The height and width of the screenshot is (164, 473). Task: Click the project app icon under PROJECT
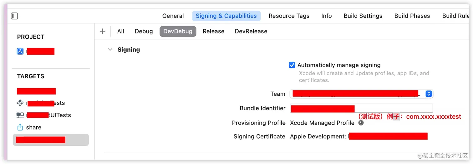(20, 51)
